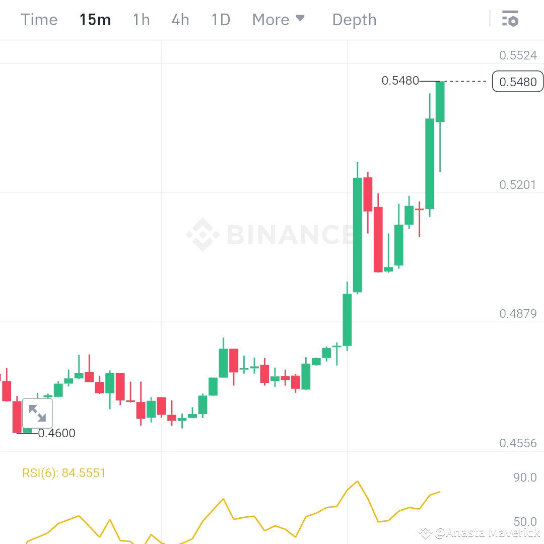Click the 90.0 RSI scale marker
Viewport: 544px width, 544px height.
pos(525,477)
